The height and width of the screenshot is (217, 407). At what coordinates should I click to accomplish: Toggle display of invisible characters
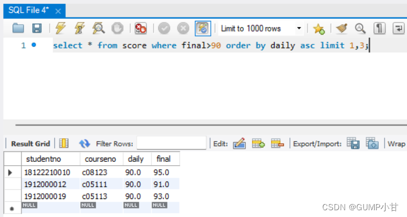click(x=379, y=28)
